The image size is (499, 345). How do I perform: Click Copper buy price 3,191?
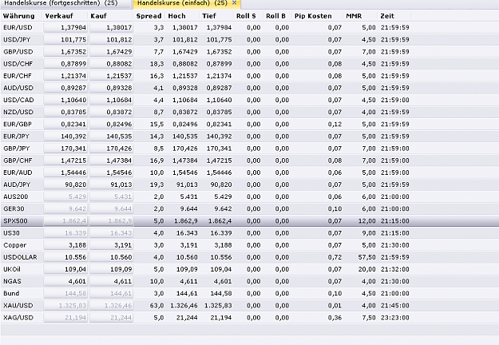click(111, 245)
